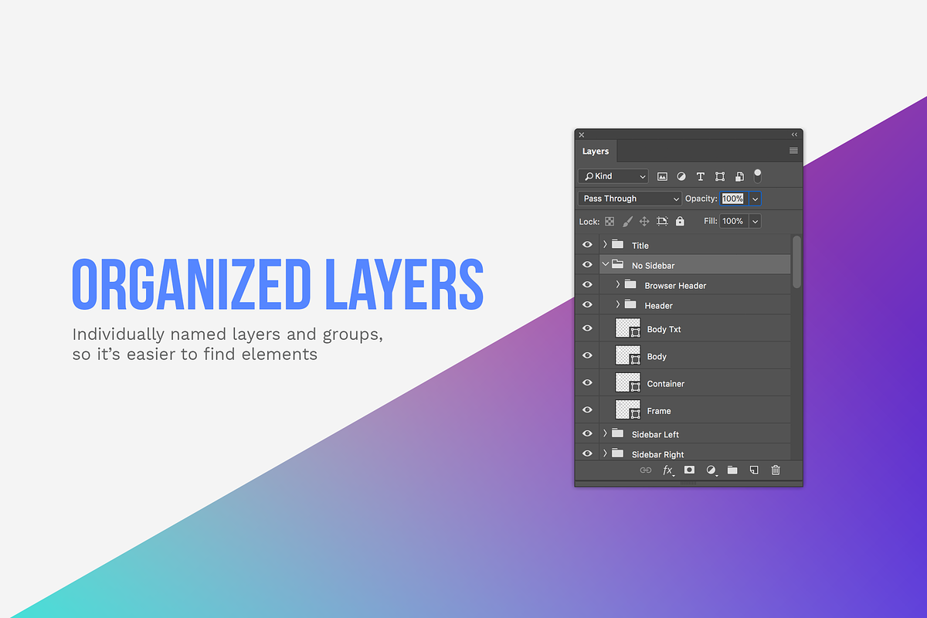The width and height of the screenshot is (927, 618).
Task: Select the Body Txt layer thumbnail
Action: tap(628, 328)
